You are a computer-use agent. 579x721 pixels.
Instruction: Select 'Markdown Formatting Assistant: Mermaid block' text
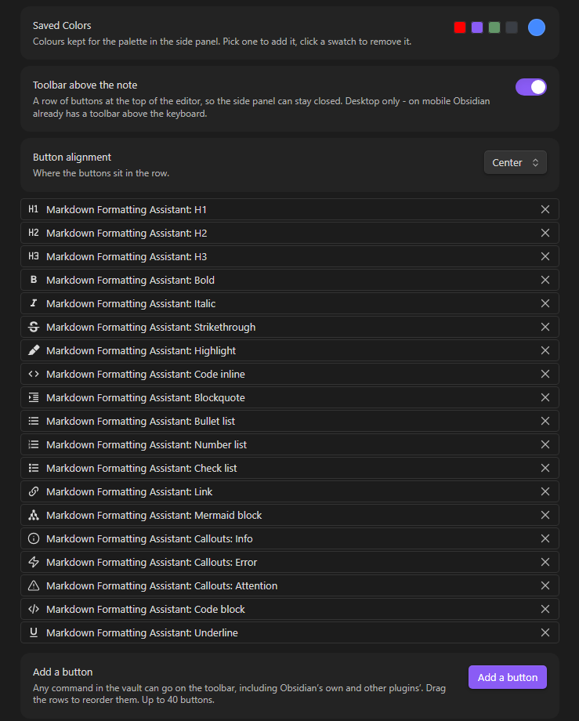tap(154, 515)
